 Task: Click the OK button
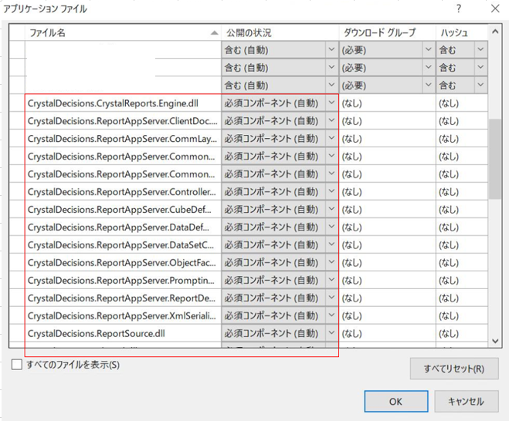[395, 402]
